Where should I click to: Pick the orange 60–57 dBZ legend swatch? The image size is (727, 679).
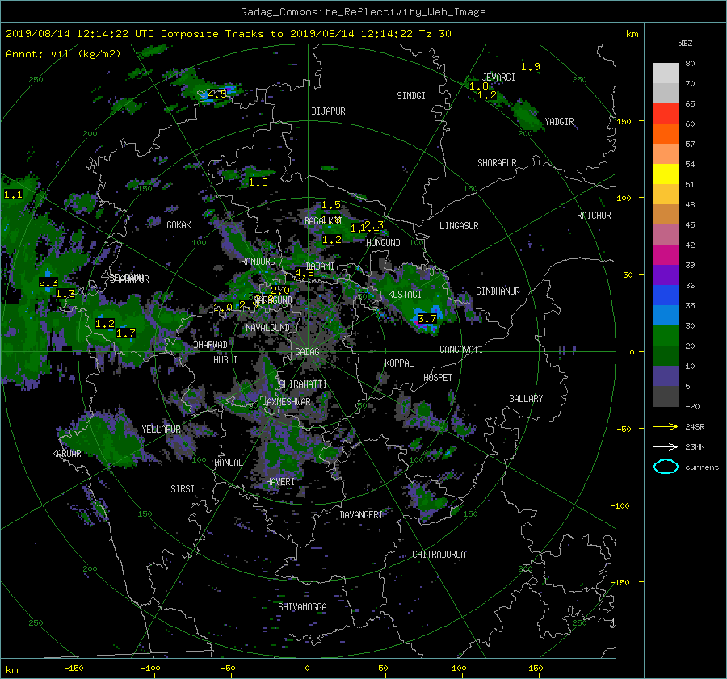point(666,134)
